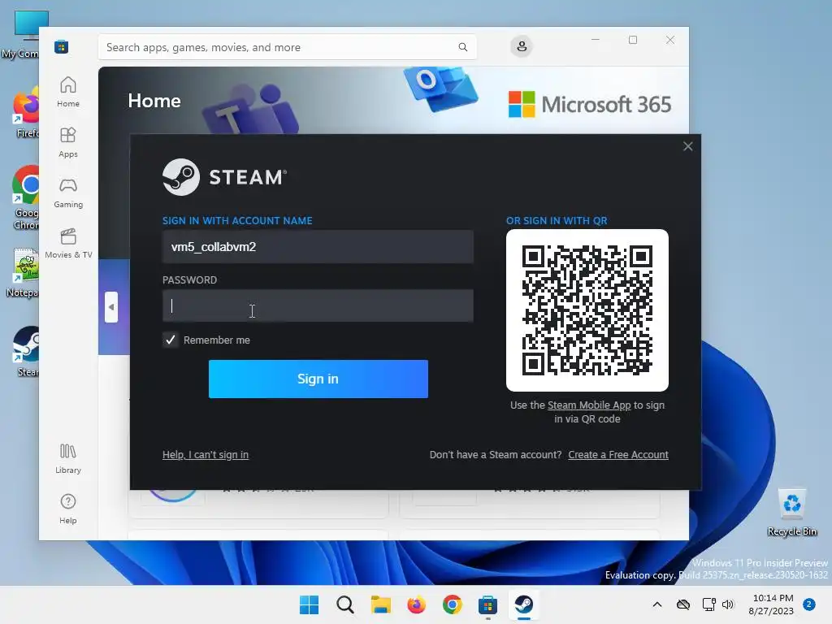The image size is (832, 624).
Task: Open the Microsoft Store profile account icon
Action: point(522,46)
